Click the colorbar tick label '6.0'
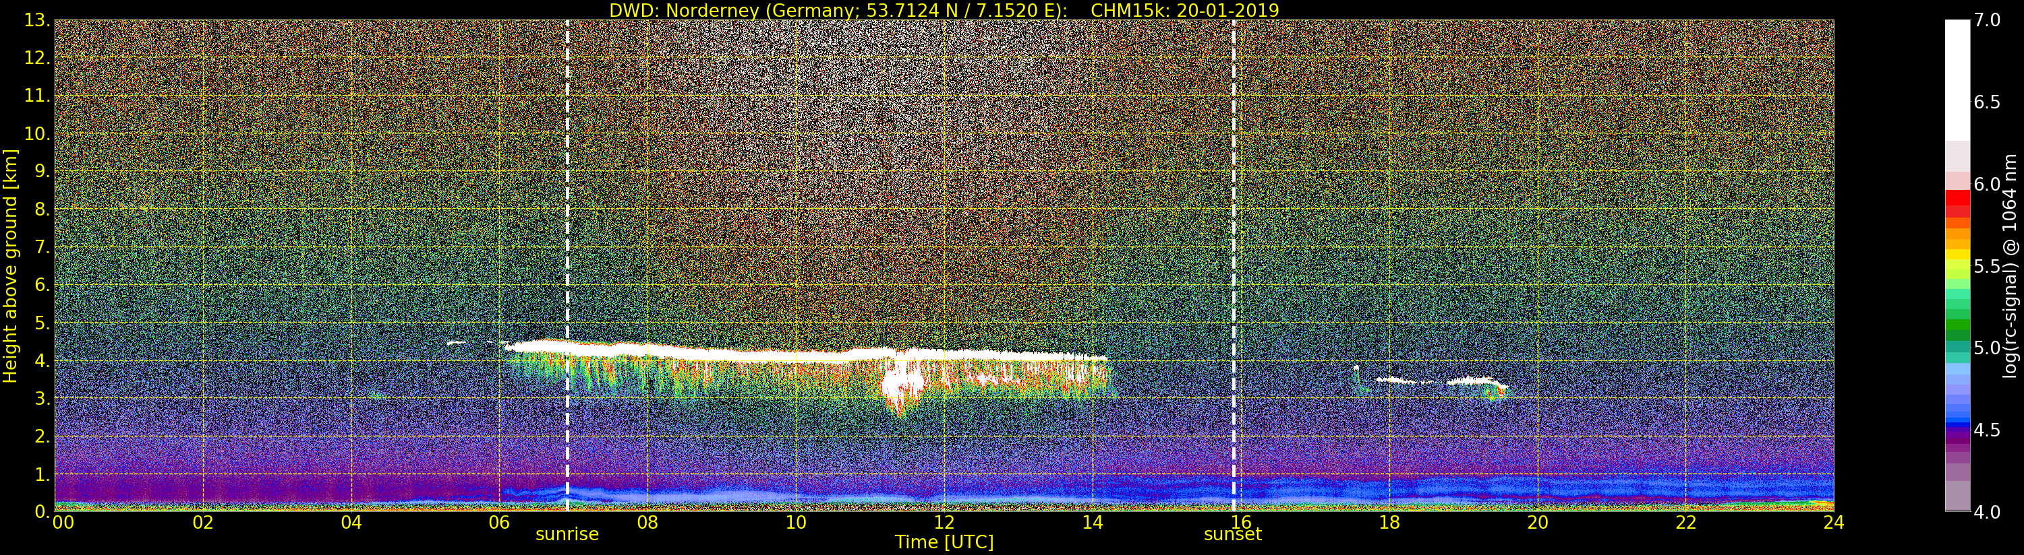 [1987, 185]
